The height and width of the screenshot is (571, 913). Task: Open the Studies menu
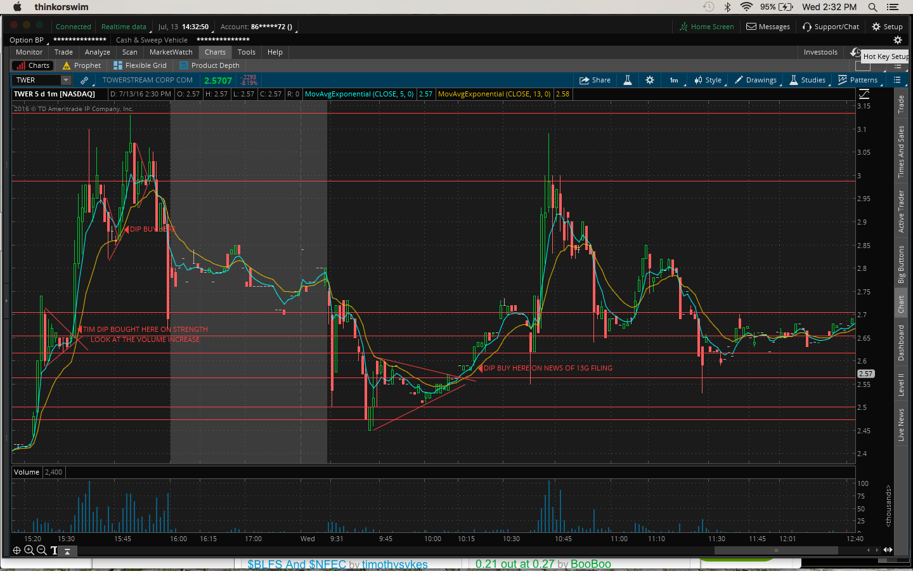click(x=808, y=80)
